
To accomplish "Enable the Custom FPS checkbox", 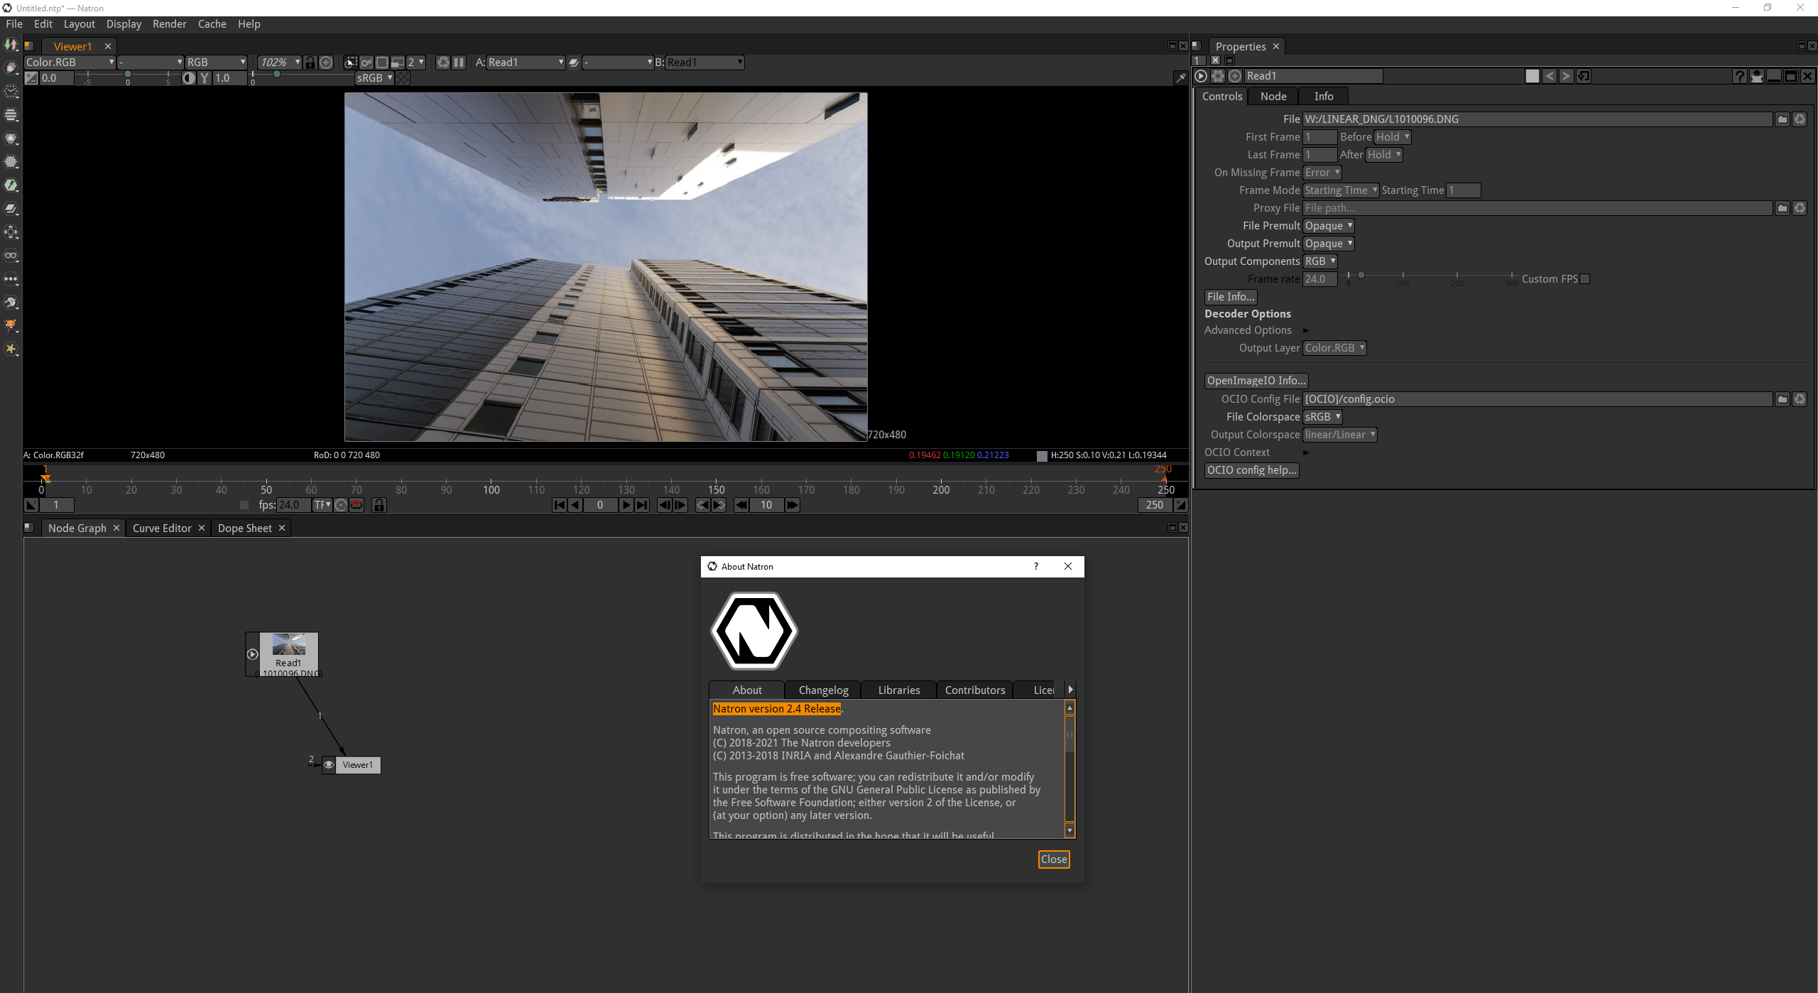I will click(1585, 279).
